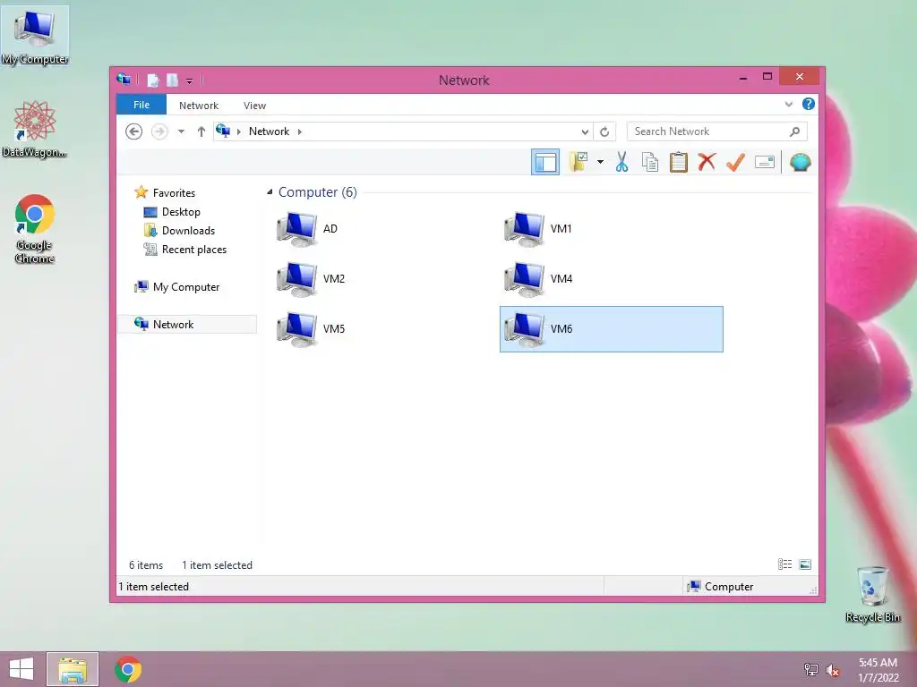Click new folder icon in quick access toolbar
Screen dimensions: 917x687
coord(172,80)
